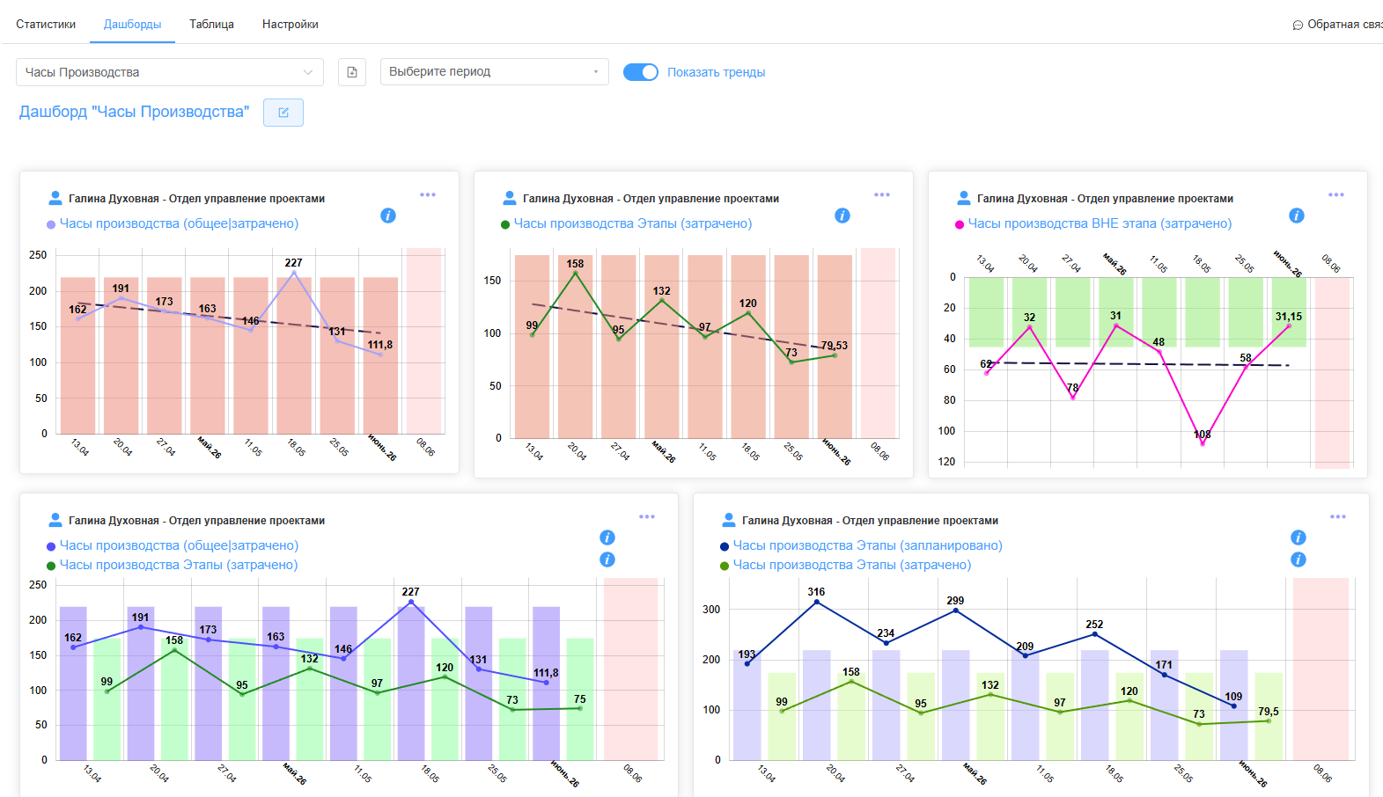
Task: Click the user icon on the запланировано card
Action: pyautogui.click(x=729, y=520)
